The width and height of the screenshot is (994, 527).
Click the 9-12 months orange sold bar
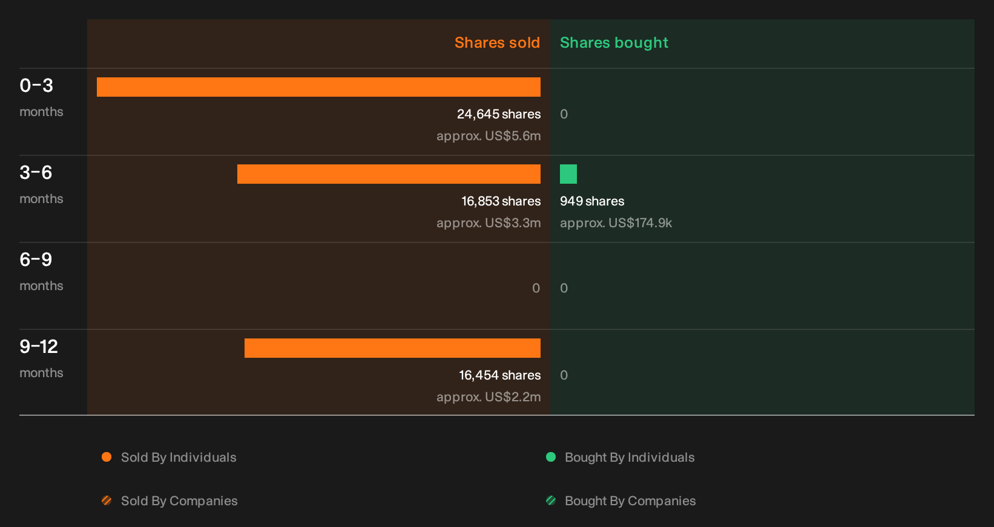pos(392,348)
